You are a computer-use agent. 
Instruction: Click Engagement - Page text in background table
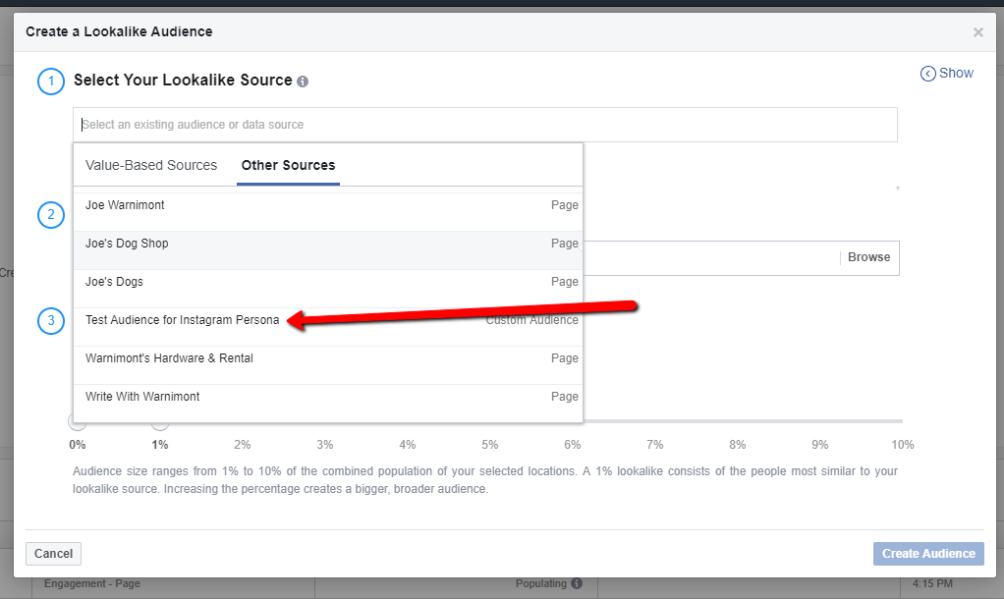tap(92, 583)
